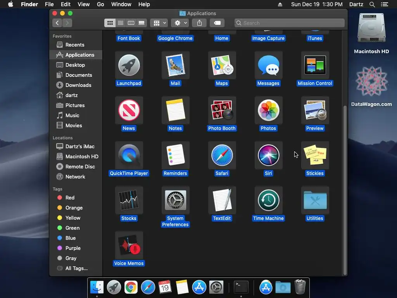Select the Reminders app icon
Screen dimensions: 397x298
176,155
